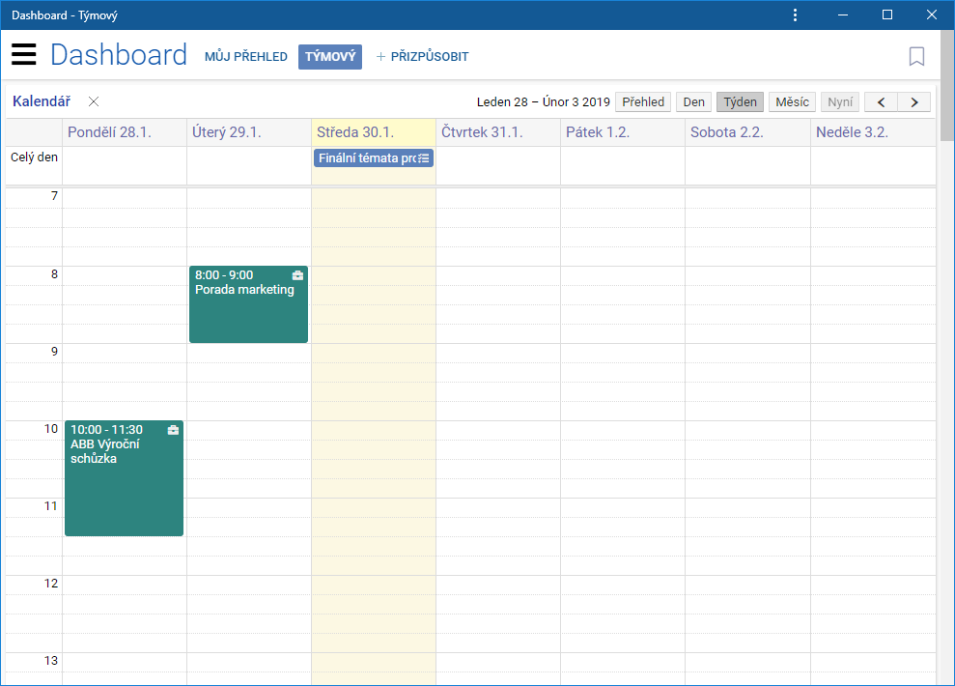Close the Kalendář widget
This screenshot has width=955, height=686.
click(x=94, y=101)
